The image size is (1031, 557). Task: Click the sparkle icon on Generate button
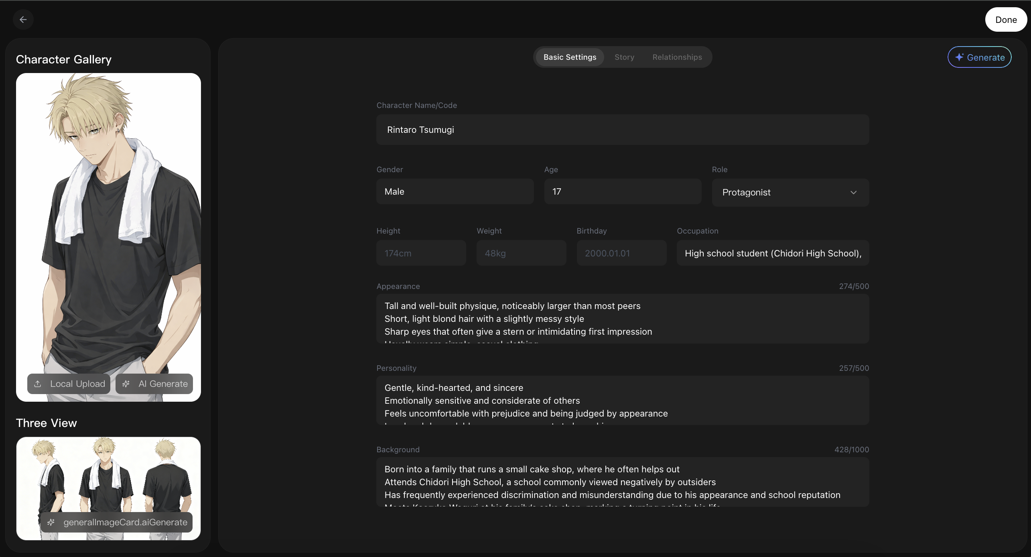(959, 57)
